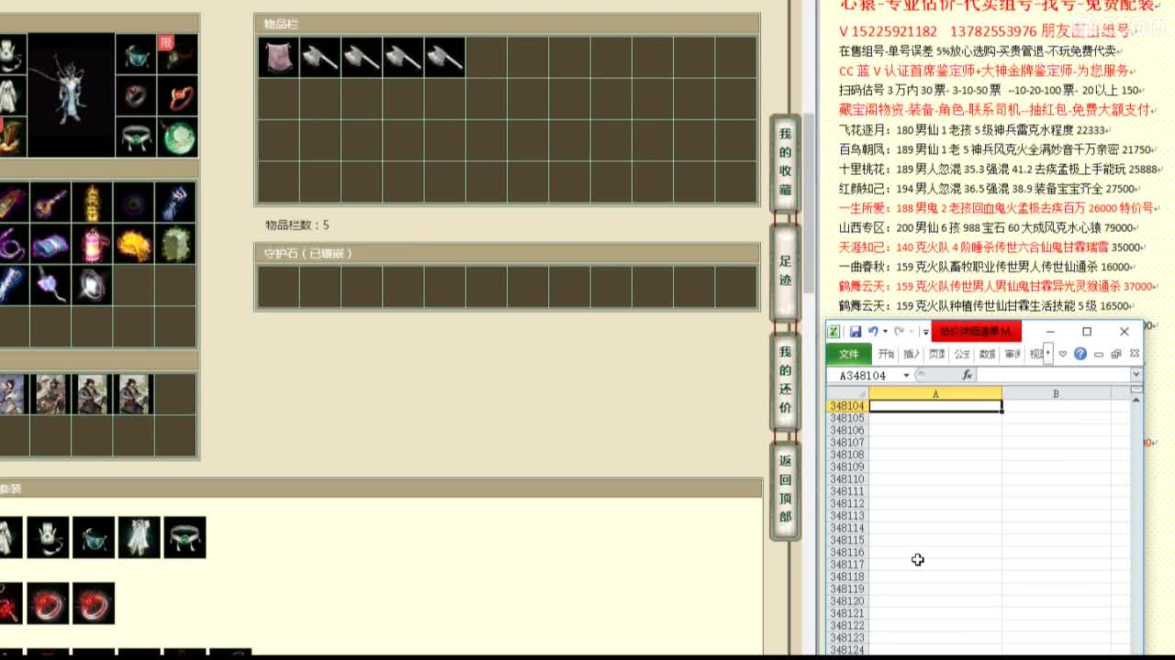This screenshot has height=660, width=1175.
Task: Click the 百鸟朝凤 listing line
Action: 999,149
